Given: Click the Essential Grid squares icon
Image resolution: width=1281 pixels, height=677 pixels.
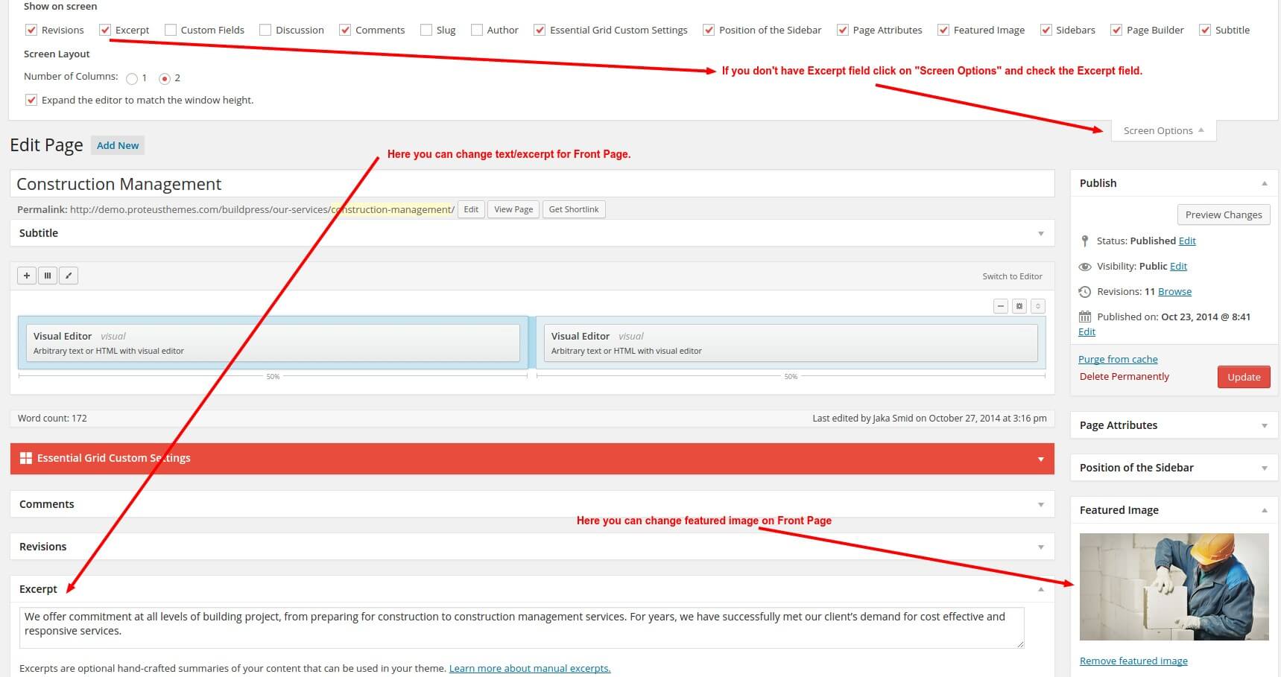Looking at the screenshot, I should point(26,458).
